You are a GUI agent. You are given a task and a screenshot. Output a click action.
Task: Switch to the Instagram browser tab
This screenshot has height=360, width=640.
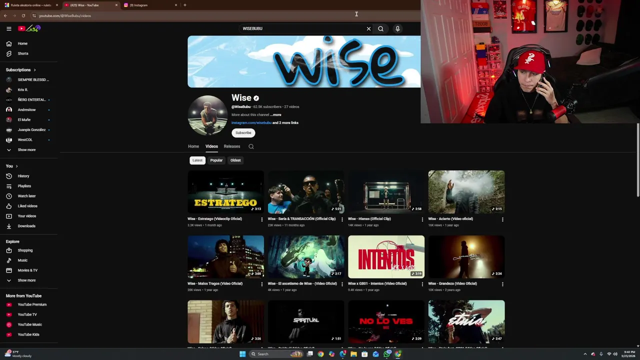(150, 5)
